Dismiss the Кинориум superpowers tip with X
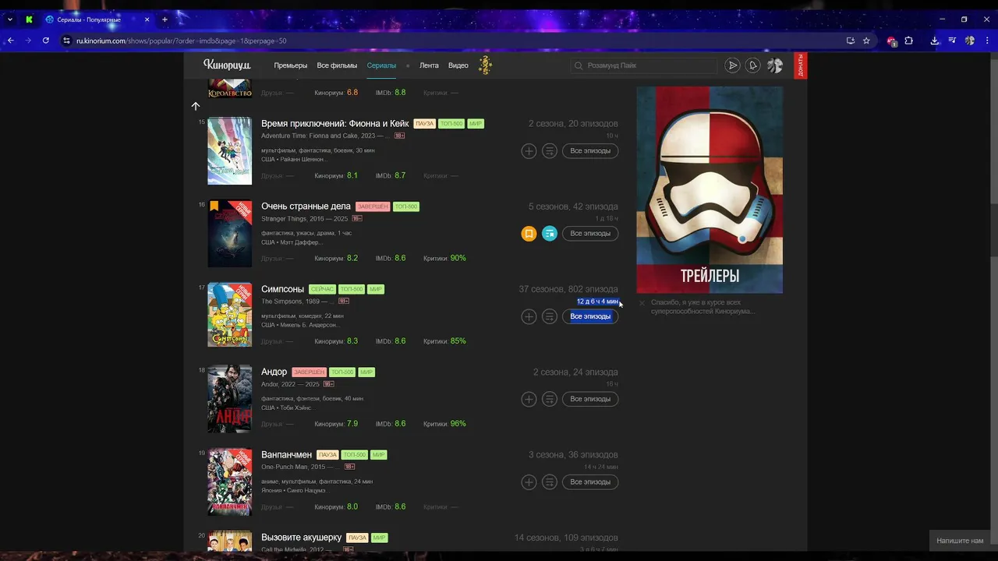The width and height of the screenshot is (998, 561). click(x=642, y=303)
